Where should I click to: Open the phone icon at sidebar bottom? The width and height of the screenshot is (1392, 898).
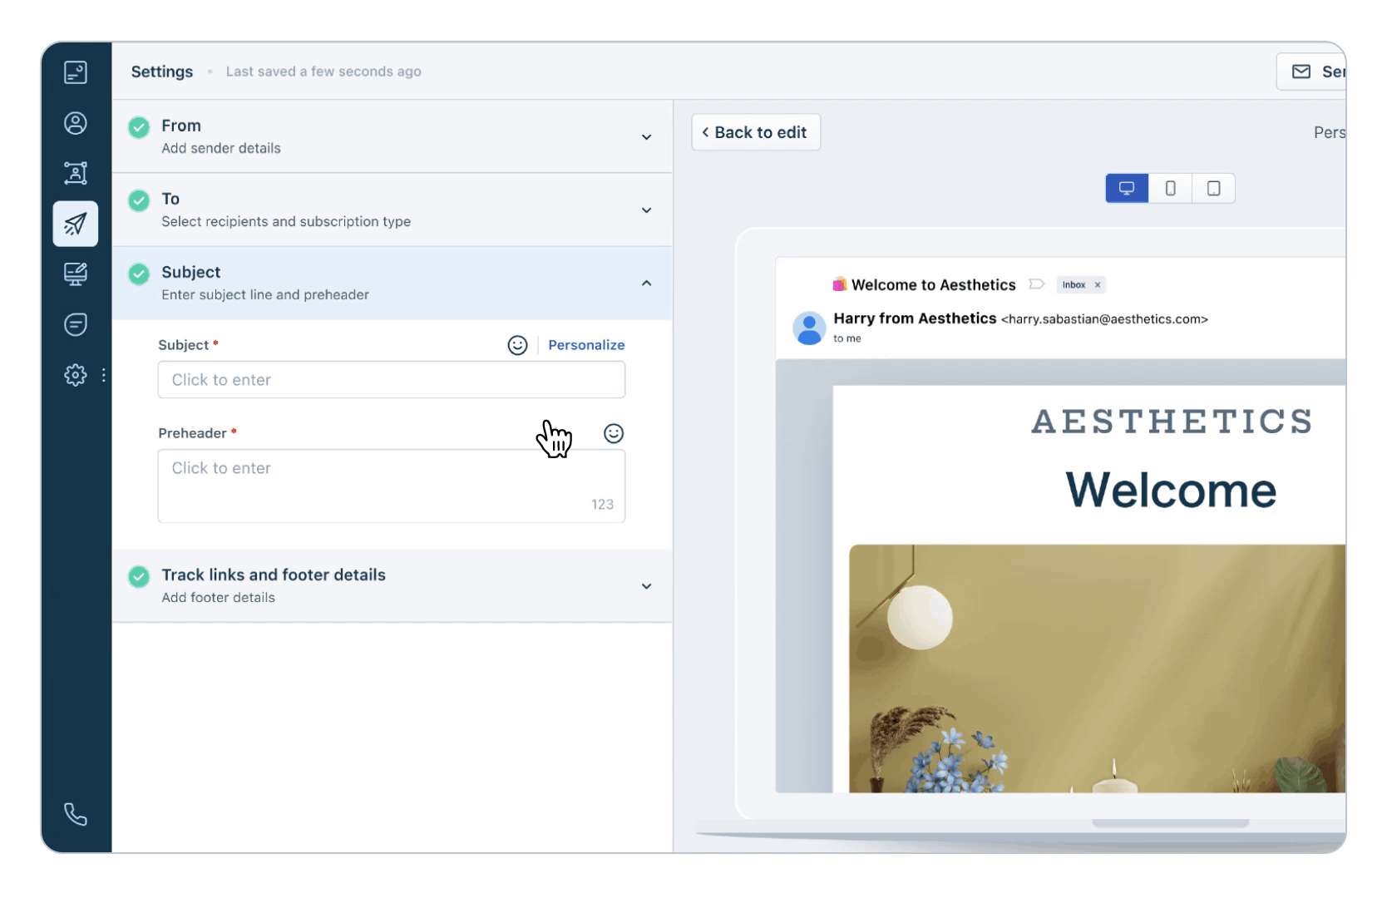[x=75, y=814]
